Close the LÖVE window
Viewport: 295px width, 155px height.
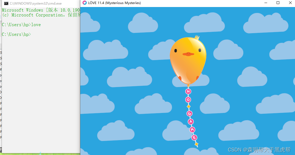pyautogui.click(x=290, y=3)
